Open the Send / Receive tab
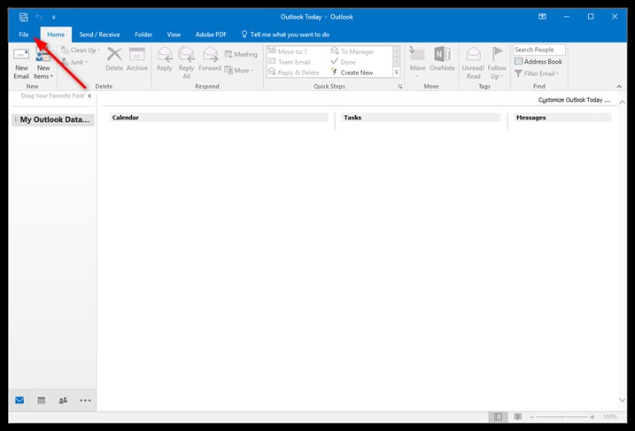The image size is (635, 431). pos(99,35)
